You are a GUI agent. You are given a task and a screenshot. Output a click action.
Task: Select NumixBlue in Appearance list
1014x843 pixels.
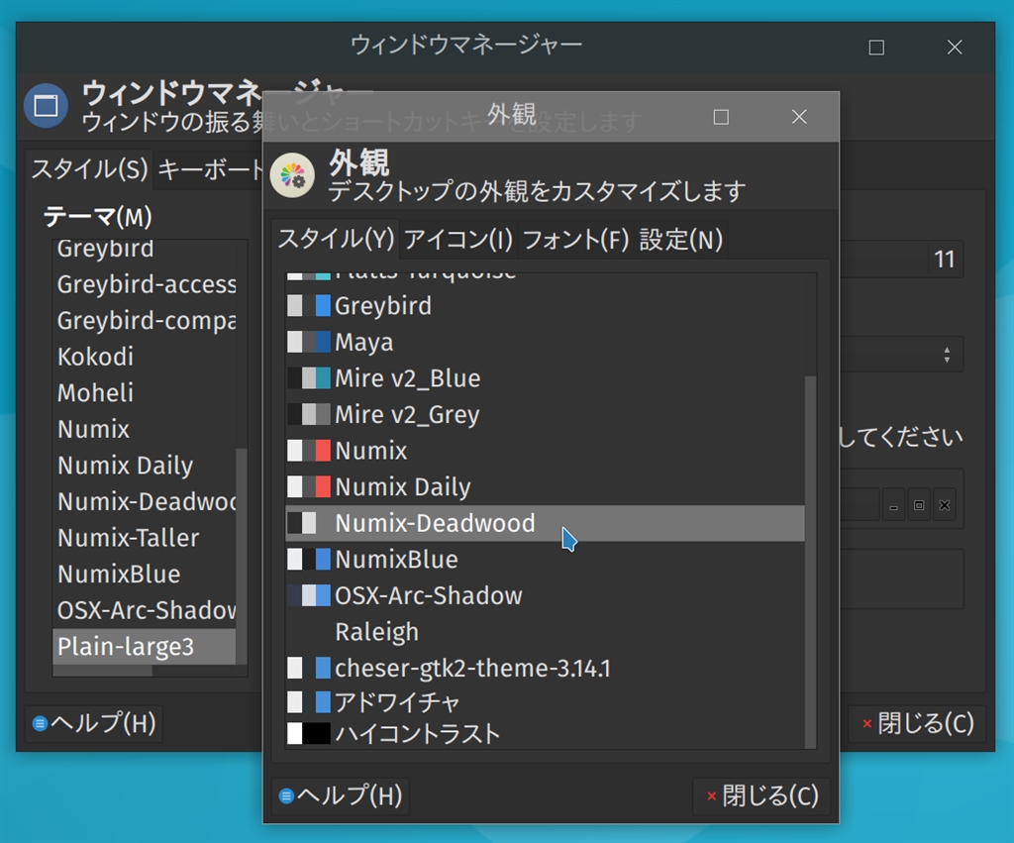[546, 559]
